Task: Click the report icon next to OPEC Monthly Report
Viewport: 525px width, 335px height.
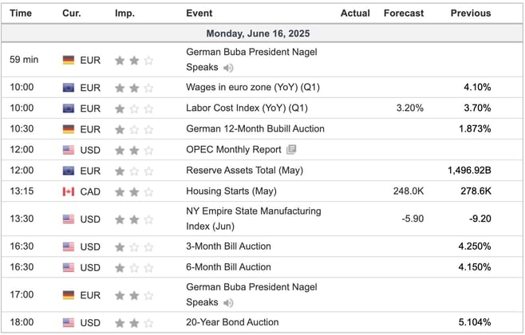Action: pos(291,149)
